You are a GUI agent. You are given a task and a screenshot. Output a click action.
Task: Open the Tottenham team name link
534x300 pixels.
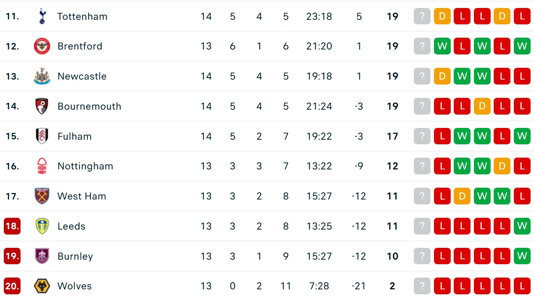pyautogui.click(x=82, y=16)
